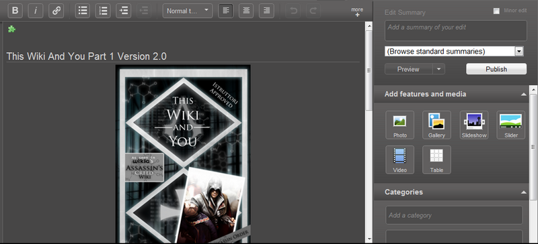Increase indent of the paragraph
Image resolution: width=538 pixels, height=244 pixels.
tap(124, 11)
